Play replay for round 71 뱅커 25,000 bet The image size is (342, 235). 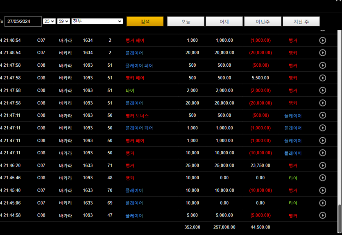point(322,165)
